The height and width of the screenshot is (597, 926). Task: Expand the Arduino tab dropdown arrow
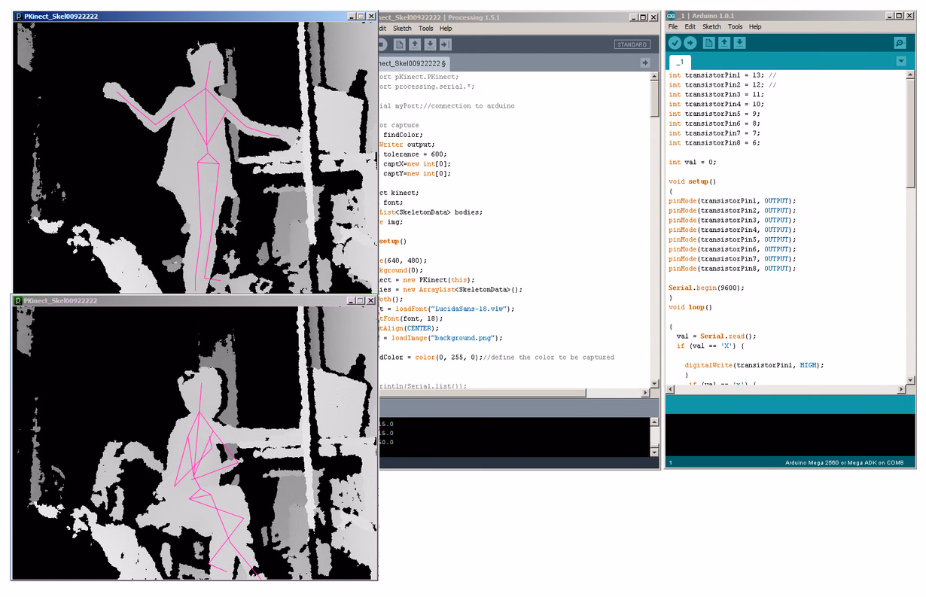pyautogui.click(x=900, y=61)
